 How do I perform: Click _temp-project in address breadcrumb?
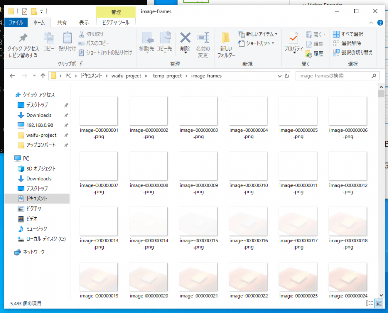166,76
